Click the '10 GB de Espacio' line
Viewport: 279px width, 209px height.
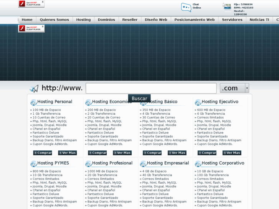210,171
